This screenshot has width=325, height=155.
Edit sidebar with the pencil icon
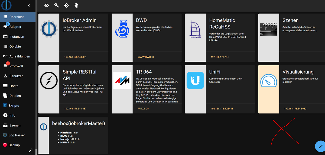point(31,150)
